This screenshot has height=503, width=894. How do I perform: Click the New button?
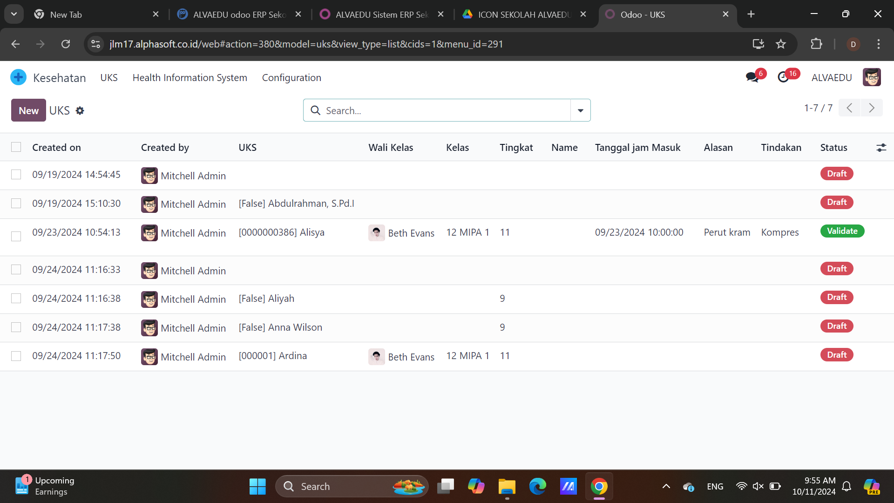[x=28, y=110]
